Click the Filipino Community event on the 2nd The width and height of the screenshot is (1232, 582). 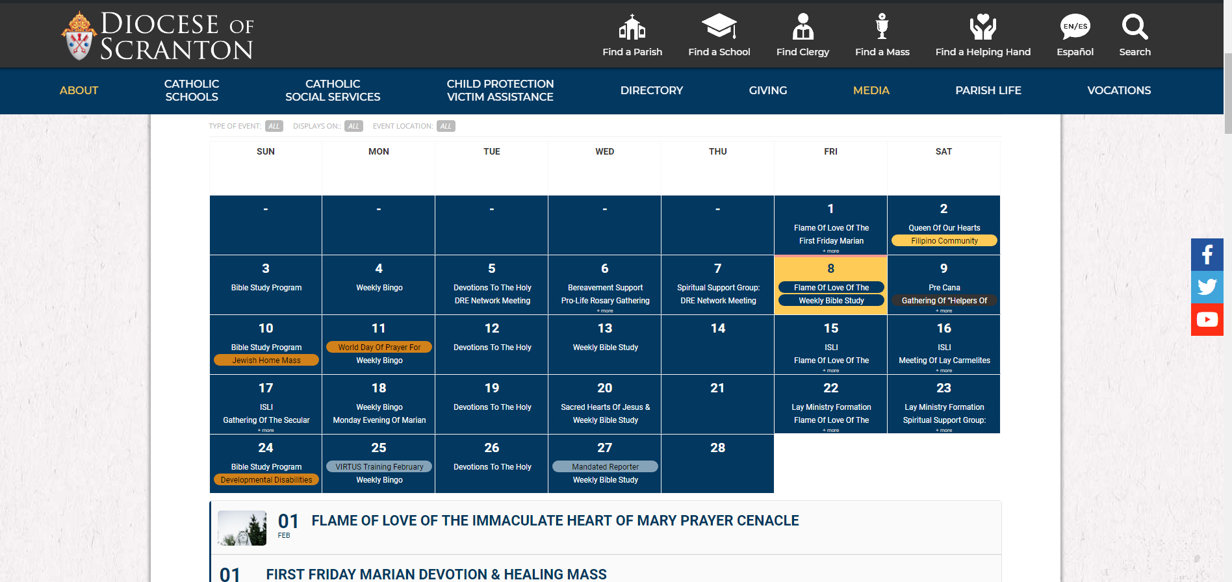click(x=943, y=241)
